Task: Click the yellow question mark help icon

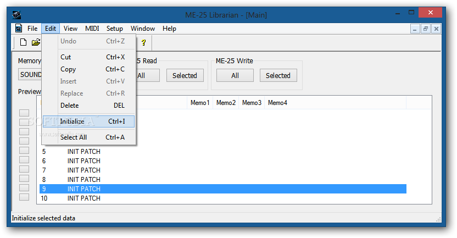Action: click(144, 42)
